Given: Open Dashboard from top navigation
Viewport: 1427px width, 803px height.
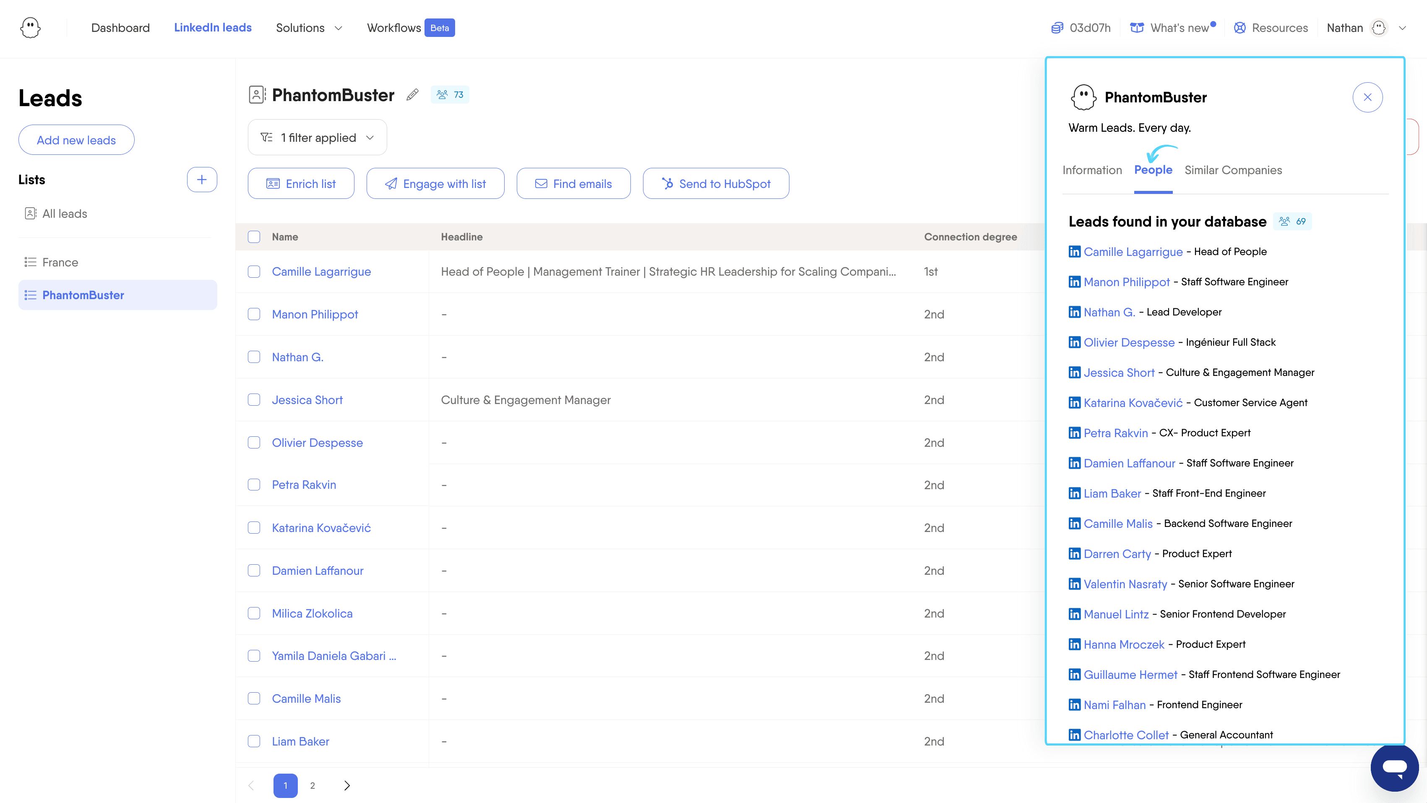Looking at the screenshot, I should click(120, 28).
